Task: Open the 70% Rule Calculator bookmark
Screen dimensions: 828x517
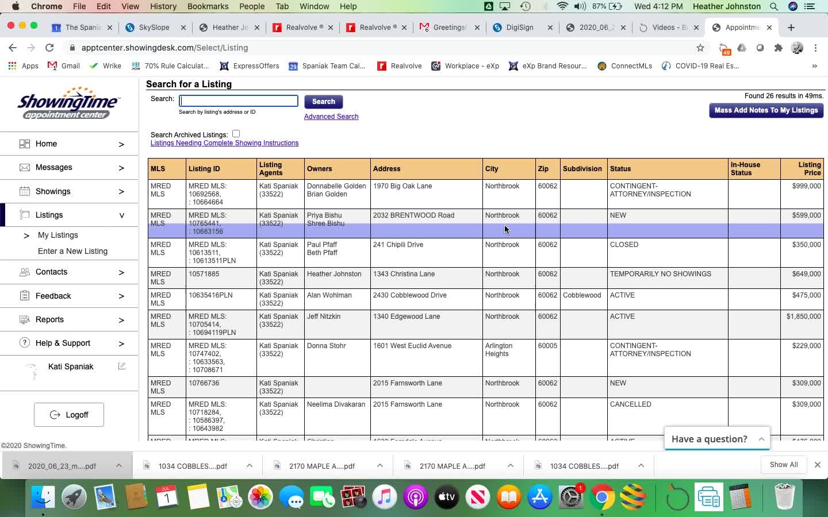Action: [x=170, y=66]
